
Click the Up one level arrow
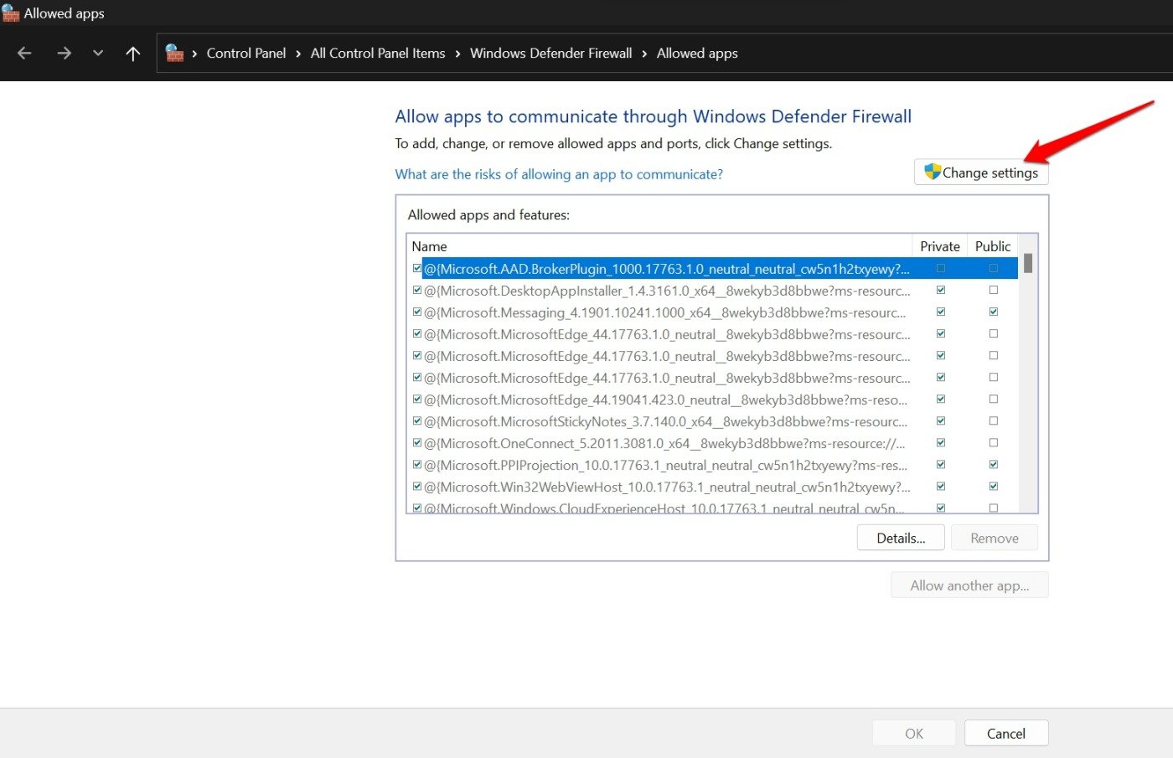(132, 54)
